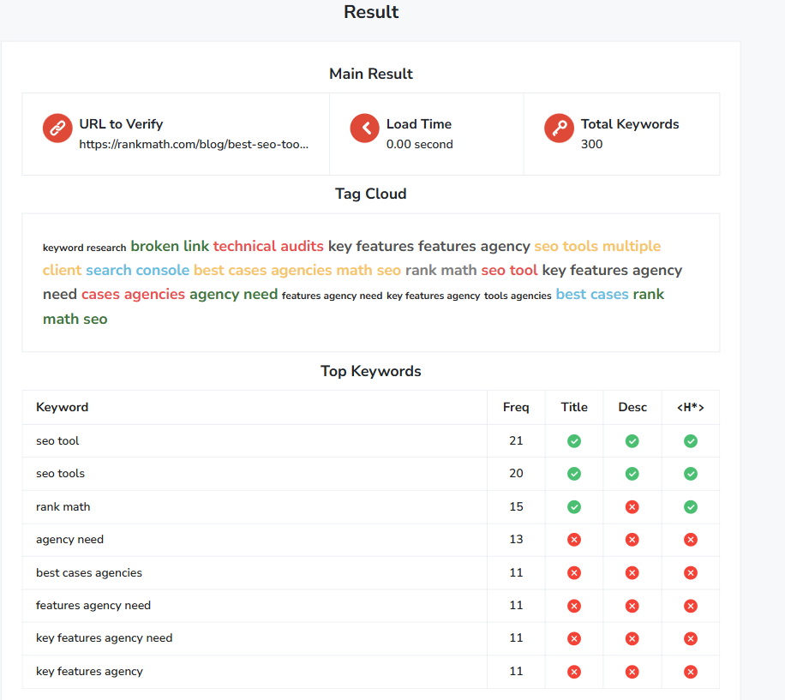Click the H* check icon in seo tools row
Image resolution: width=785 pixels, height=700 pixels.
coord(691,473)
